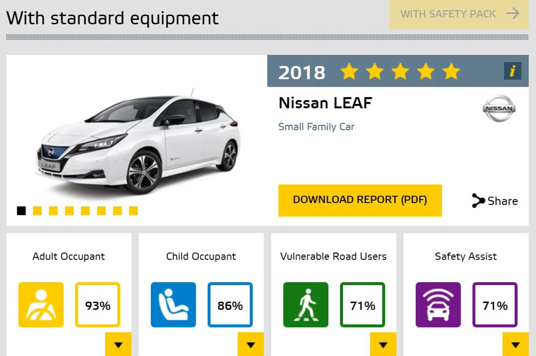Switch to the With Safety Pack view
Screen dimensions: 536x356
[459, 14]
